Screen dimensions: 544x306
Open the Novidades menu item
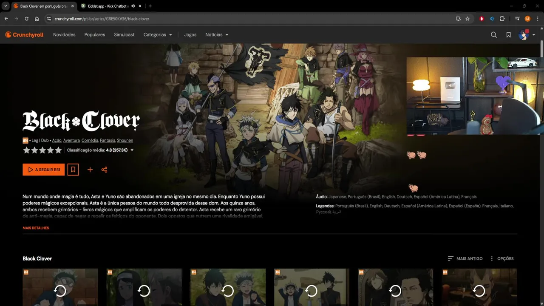click(64, 35)
